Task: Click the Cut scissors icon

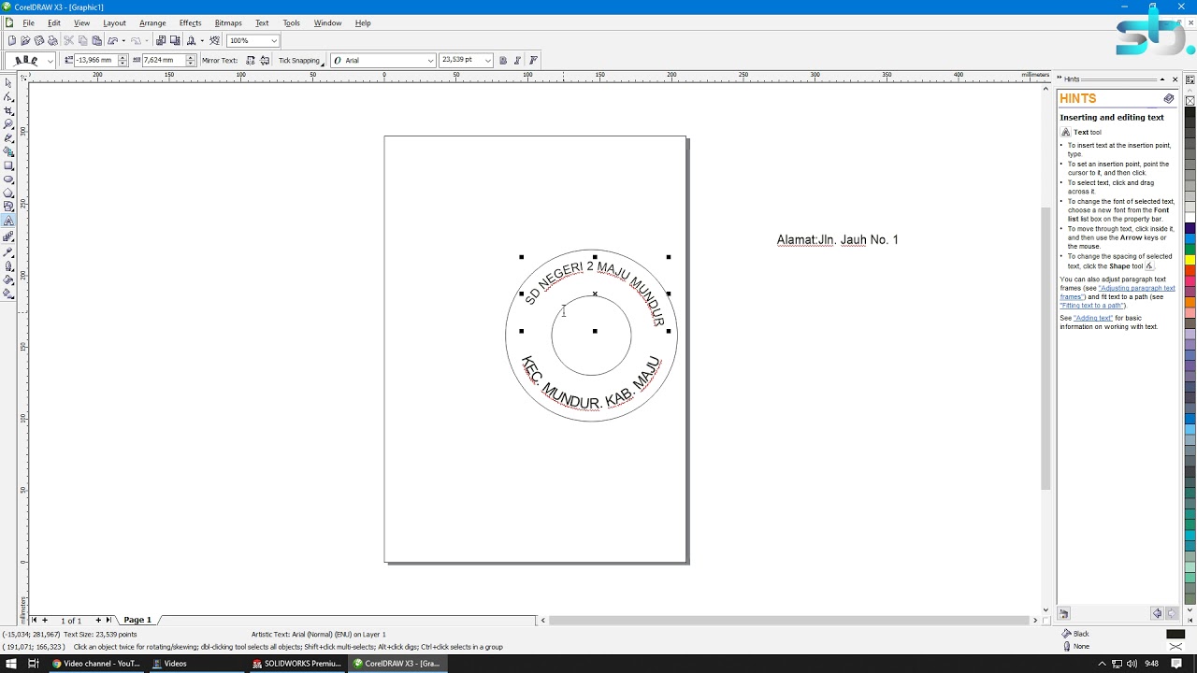Action: (68, 40)
